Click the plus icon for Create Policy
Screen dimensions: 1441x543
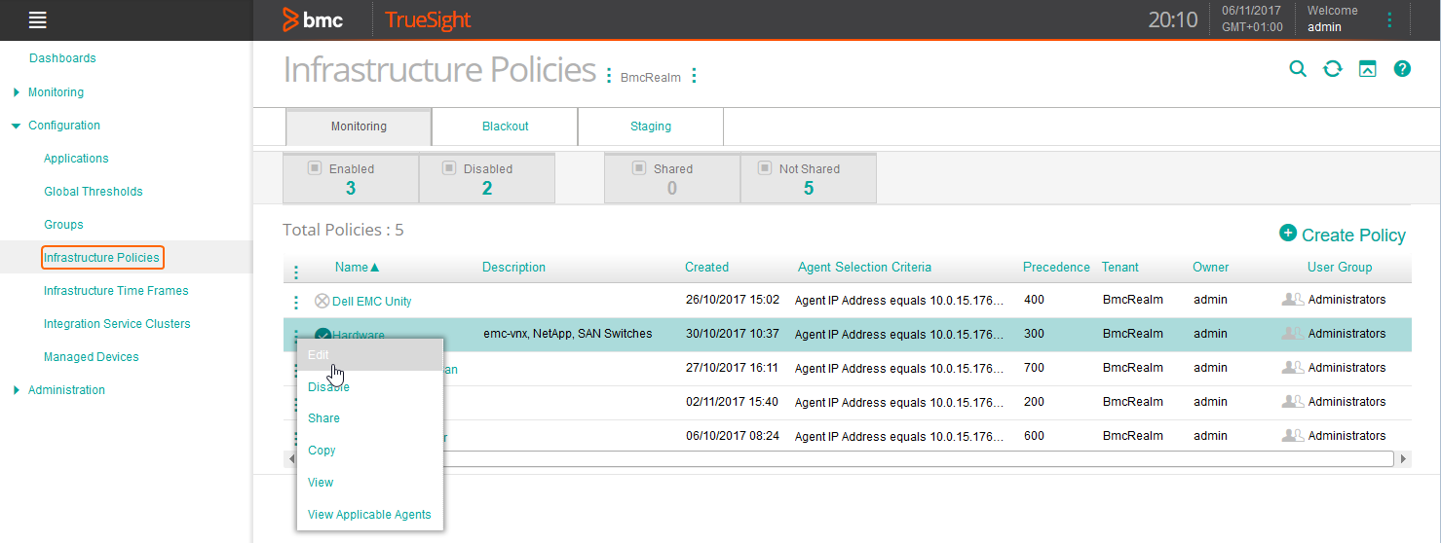[x=1287, y=234]
